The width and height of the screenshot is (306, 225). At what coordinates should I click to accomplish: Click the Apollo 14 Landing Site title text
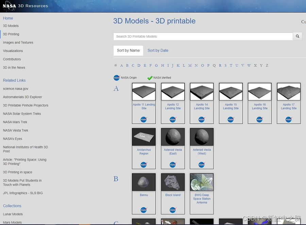(202, 106)
